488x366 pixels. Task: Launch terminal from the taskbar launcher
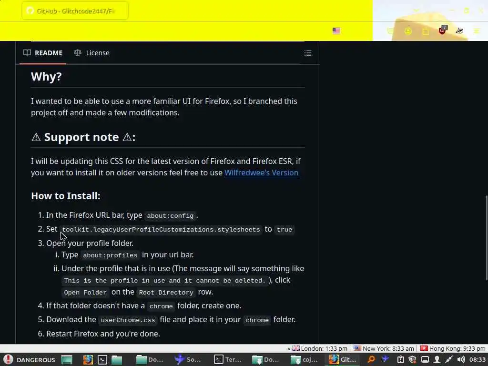tap(102, 360)
